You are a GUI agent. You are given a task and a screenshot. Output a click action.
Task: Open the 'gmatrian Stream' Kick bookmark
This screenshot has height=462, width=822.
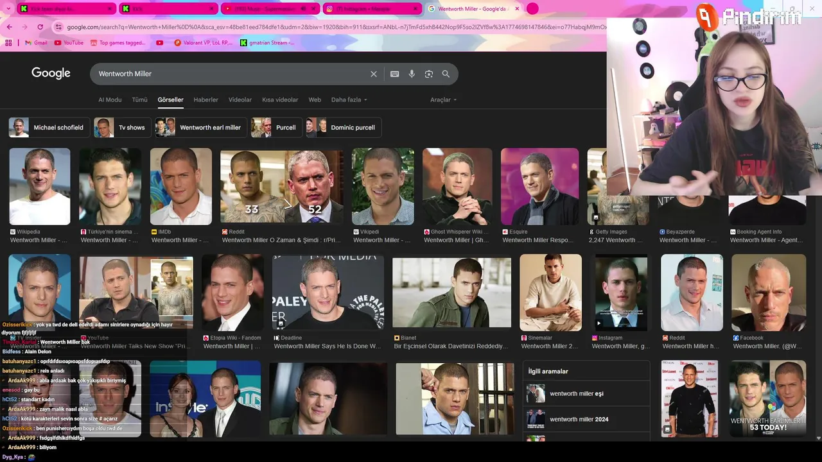pyautogui.click(x=267, y=43)
